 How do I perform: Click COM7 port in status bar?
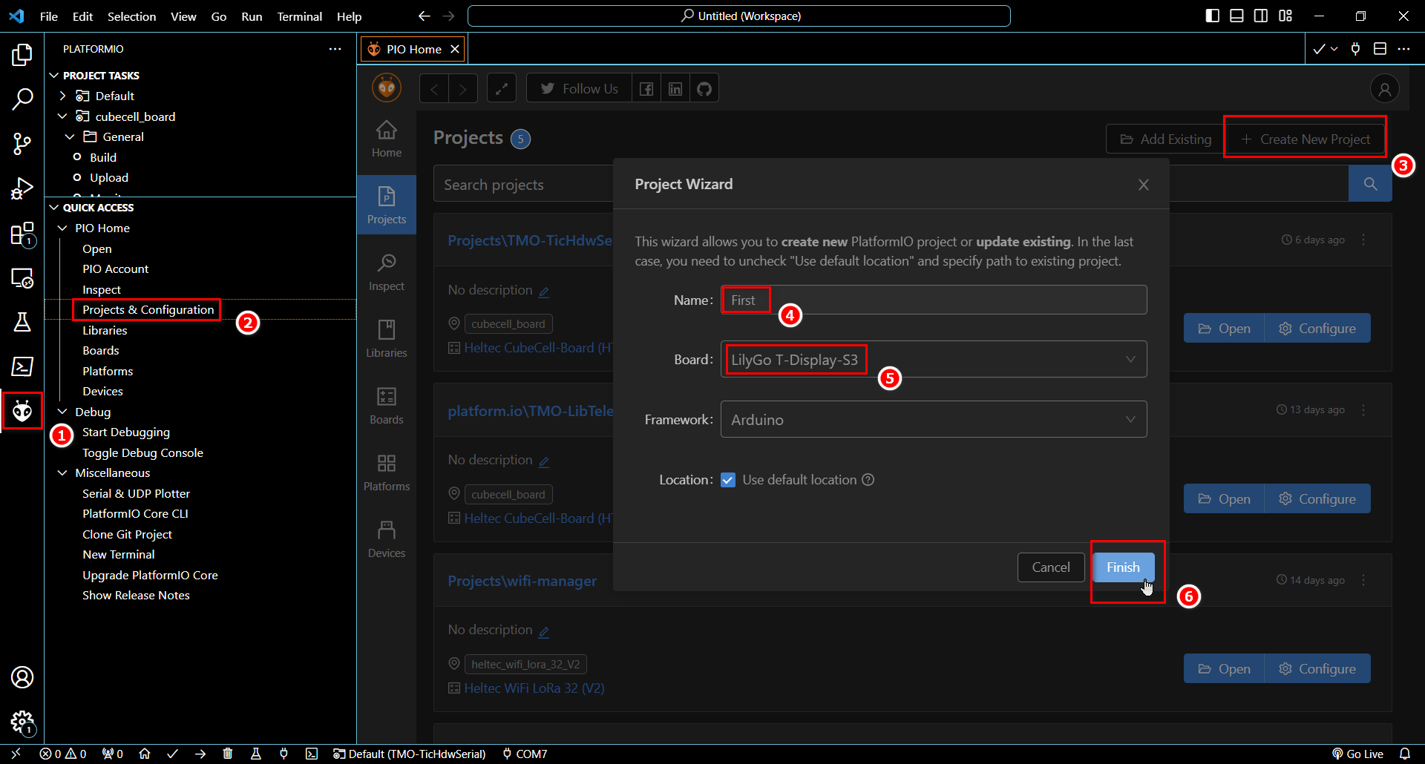pyautogui.click(x=525, y=754)
